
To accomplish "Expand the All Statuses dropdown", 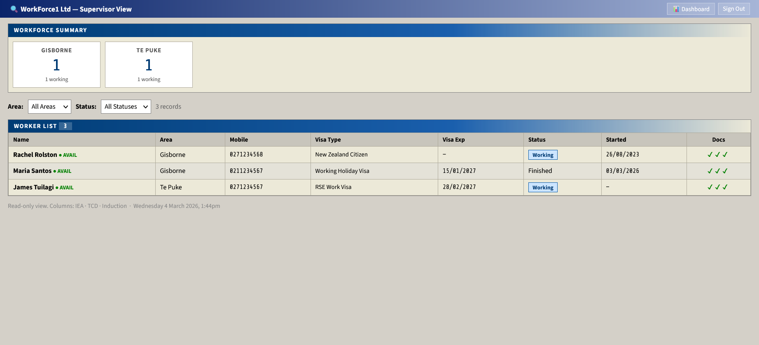I will [x=126, y=107].
